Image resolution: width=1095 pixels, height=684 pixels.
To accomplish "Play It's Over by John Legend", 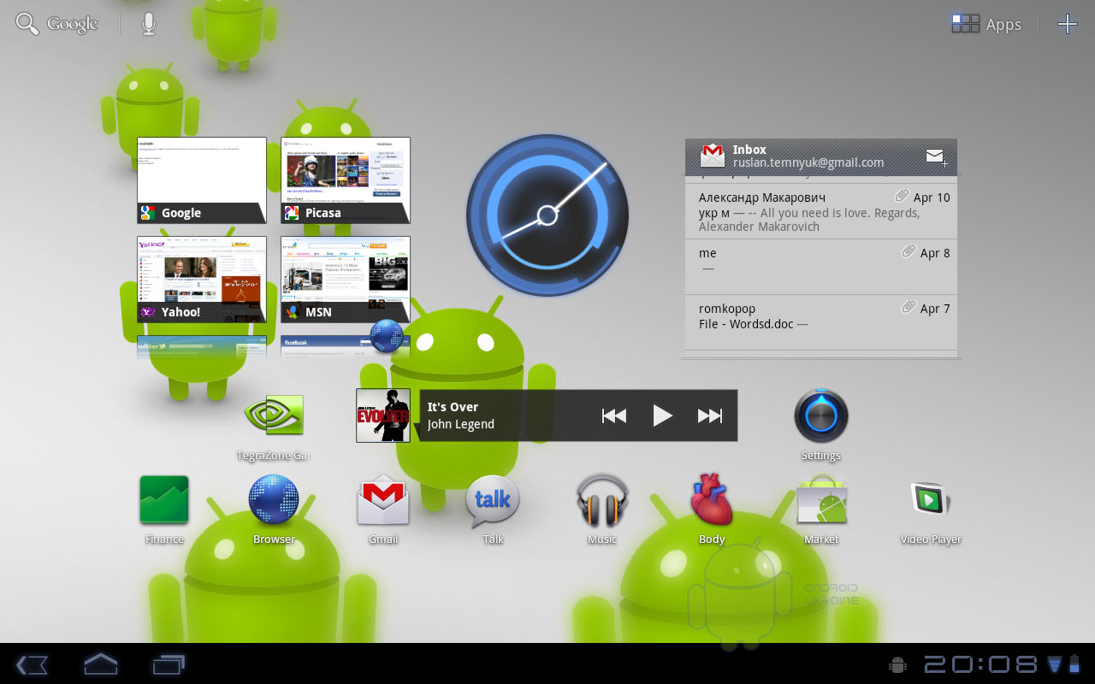I will point(662,416).
